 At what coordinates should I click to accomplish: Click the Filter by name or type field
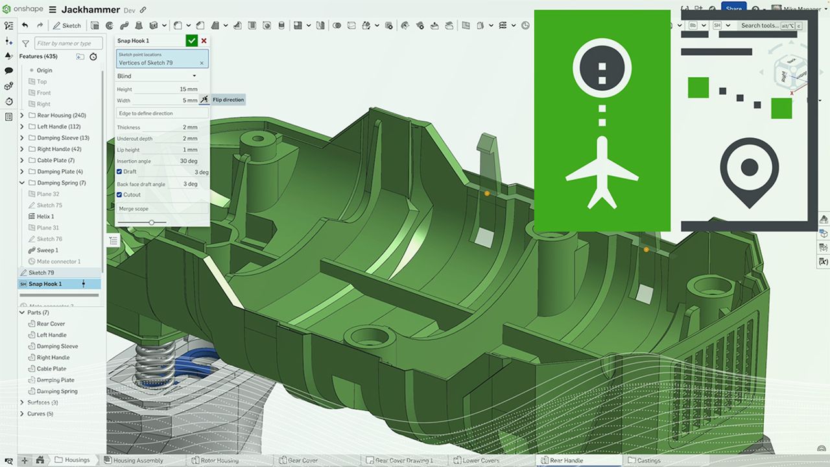point(68,42)
